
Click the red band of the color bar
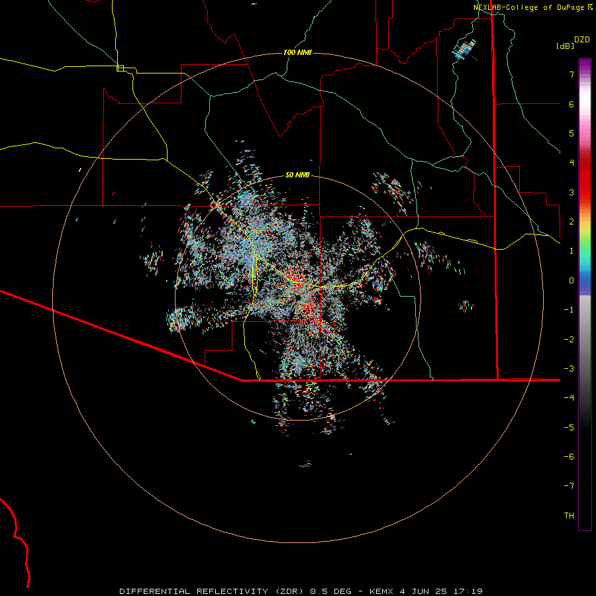pos(585,183)
